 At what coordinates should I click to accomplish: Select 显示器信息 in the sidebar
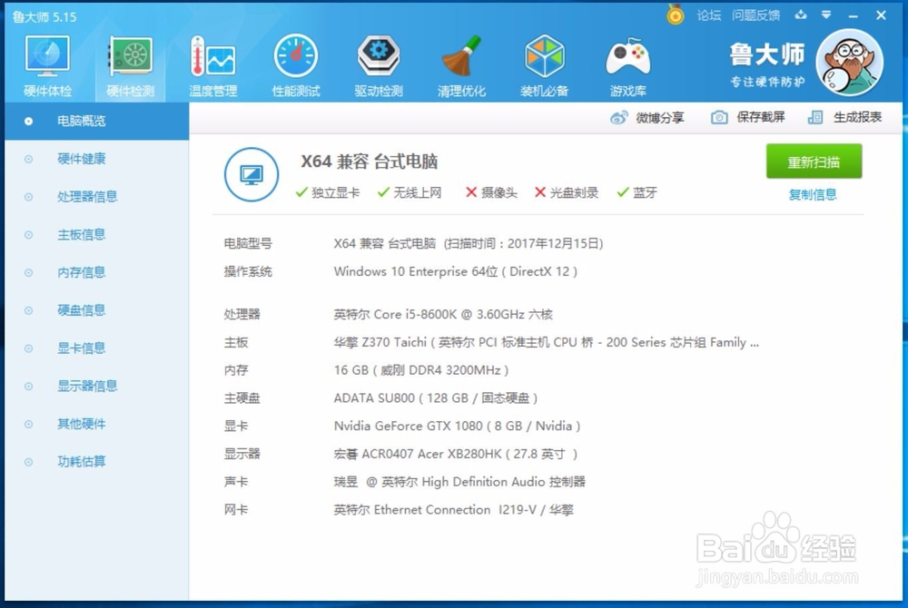pyautogui.click(x=97, y=386)
